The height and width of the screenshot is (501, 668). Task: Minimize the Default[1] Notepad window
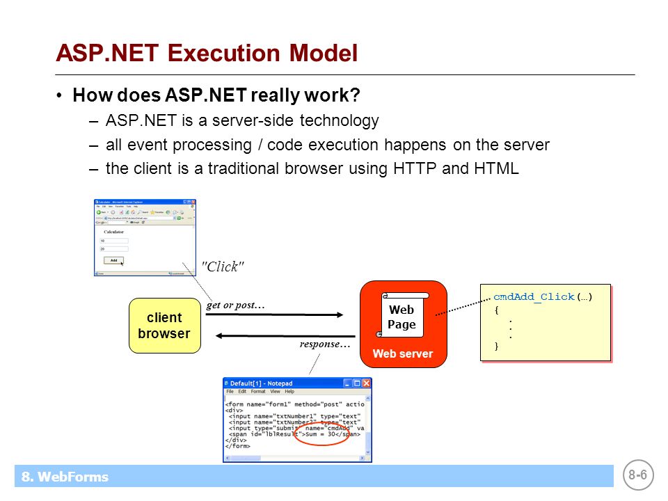[x=348, y=383]
